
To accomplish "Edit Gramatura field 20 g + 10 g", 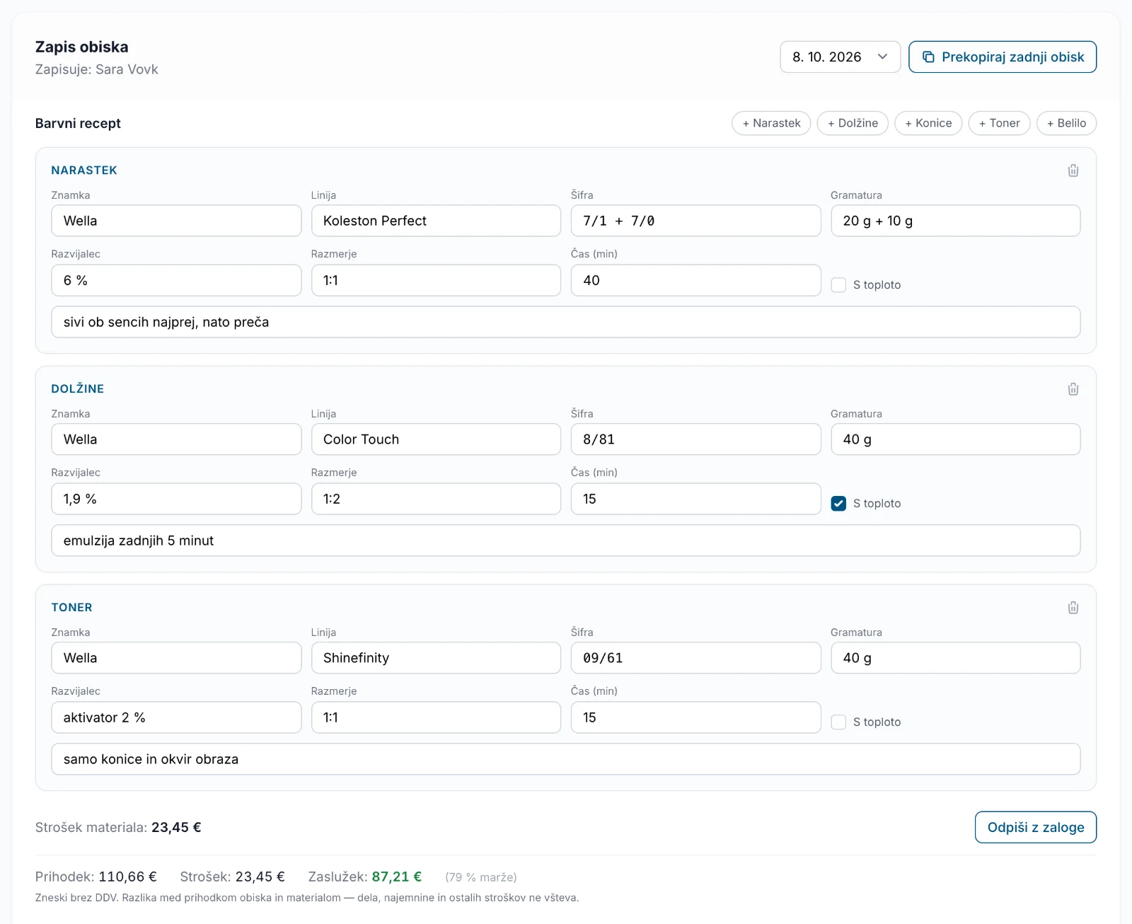I will click(x=955, y=221).
